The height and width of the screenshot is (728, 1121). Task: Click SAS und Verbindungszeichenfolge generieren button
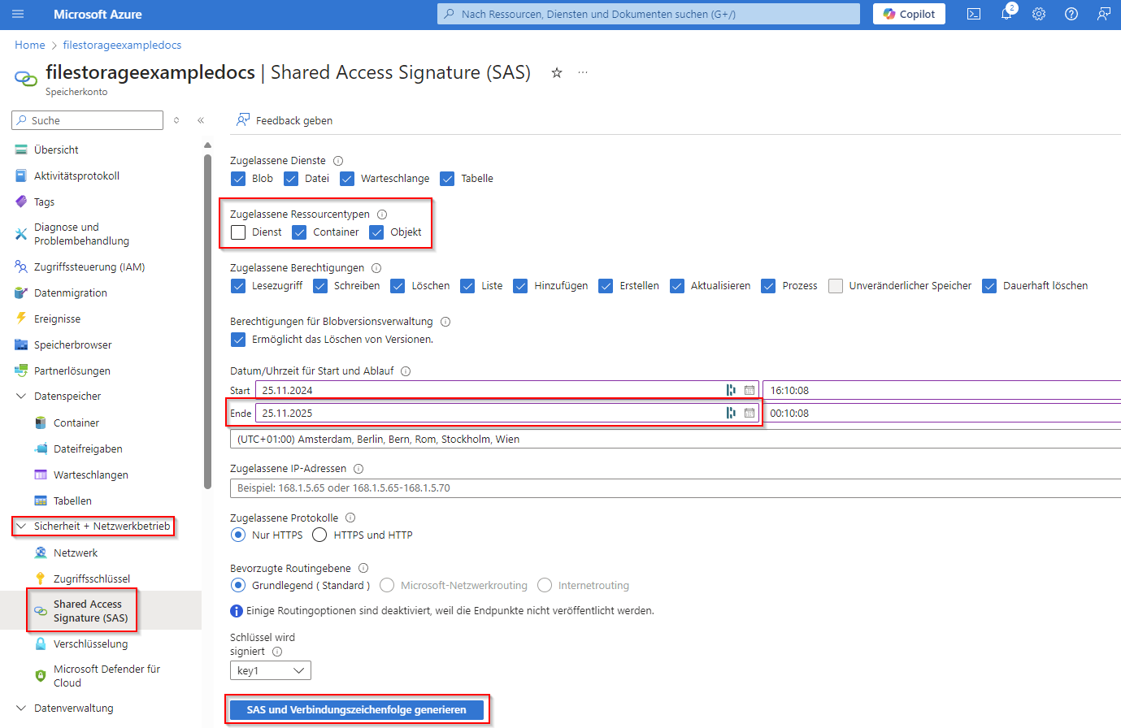[356, 709]
